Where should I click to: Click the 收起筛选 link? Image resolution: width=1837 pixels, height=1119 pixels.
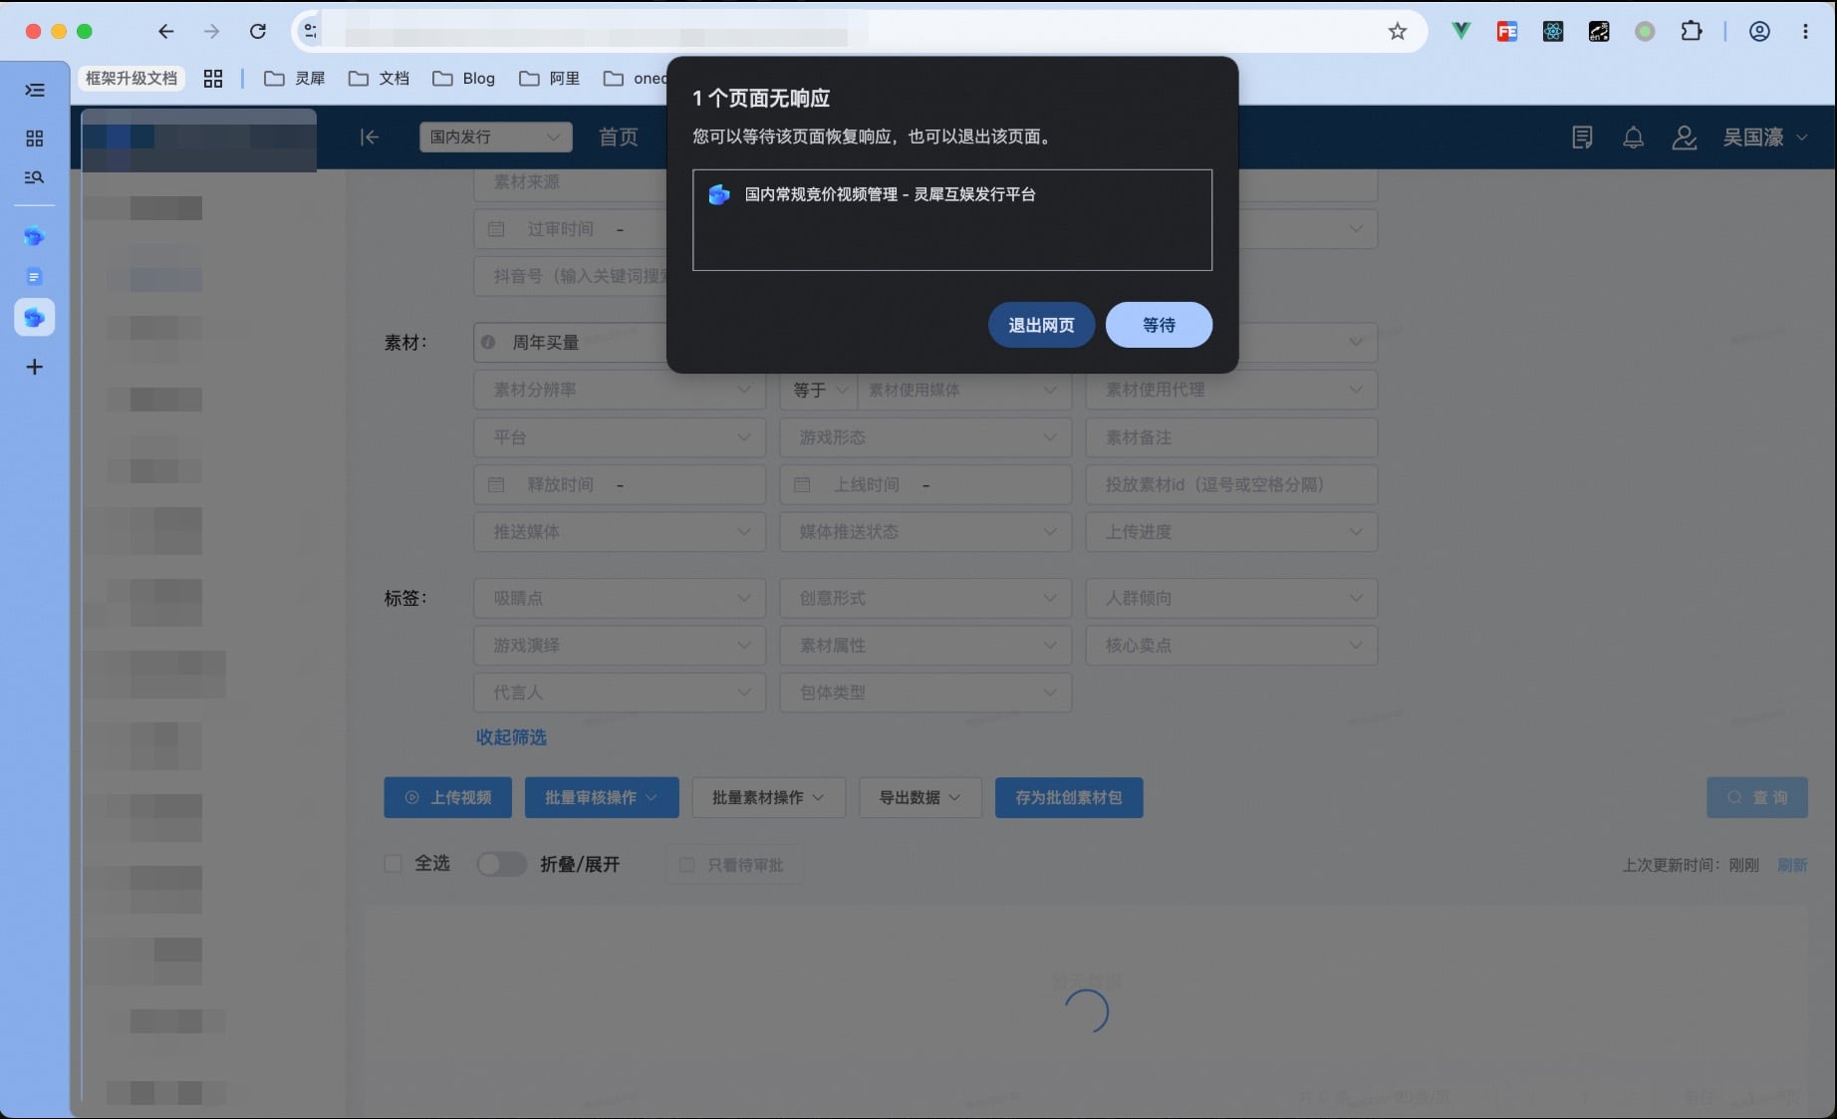(x=511, y=737)
